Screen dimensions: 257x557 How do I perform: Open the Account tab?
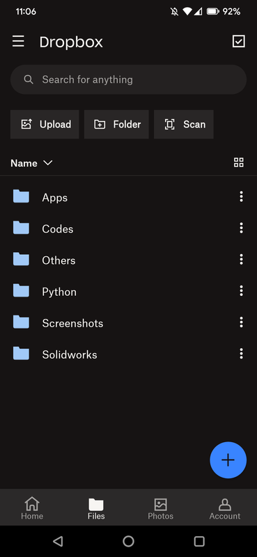pyautogui.click(x=225, y=508)
